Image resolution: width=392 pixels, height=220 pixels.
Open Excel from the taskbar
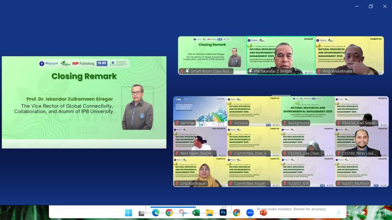pos(196,213)
